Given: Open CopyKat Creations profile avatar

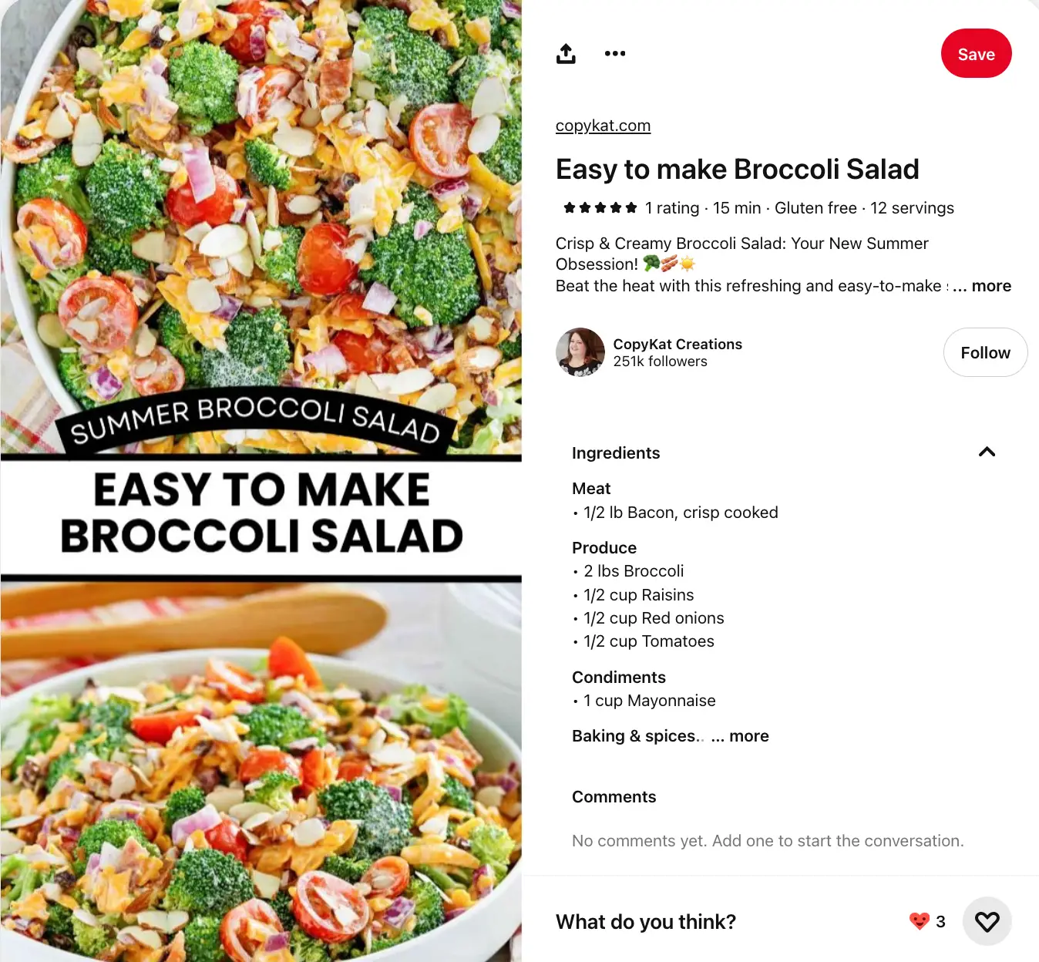Looking at the screenshot, I should (x=580, y=352).
